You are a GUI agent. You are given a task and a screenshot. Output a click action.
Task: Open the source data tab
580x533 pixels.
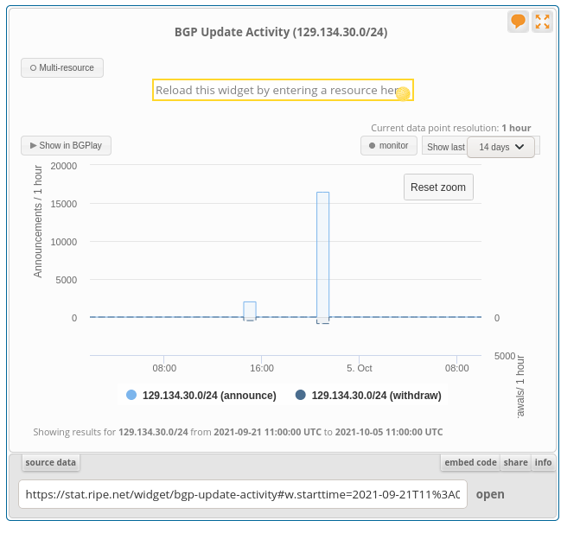click(51, 462)
